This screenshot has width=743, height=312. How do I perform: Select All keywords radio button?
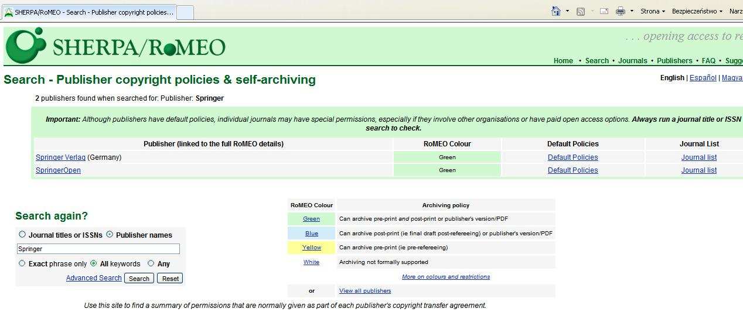click(x=94, y=263)
